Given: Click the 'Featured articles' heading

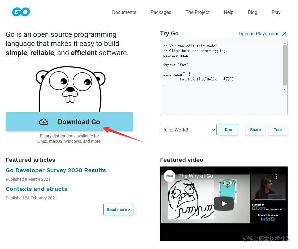Looking at the screenshot, I should [x=30, y=160].
